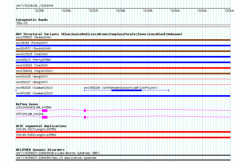
Task: Open the DECIPHER Genomic Disorders heading
Action: coord(40,150)
